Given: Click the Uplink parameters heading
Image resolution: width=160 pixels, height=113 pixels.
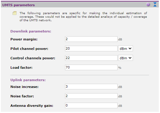Looking at the screenshot, I should (28, 80).
